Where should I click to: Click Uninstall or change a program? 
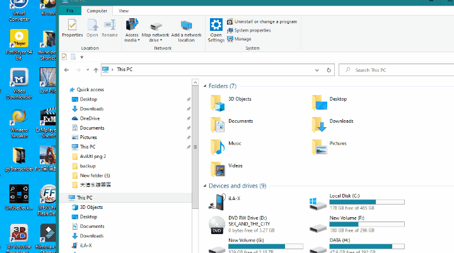(262, 21)
